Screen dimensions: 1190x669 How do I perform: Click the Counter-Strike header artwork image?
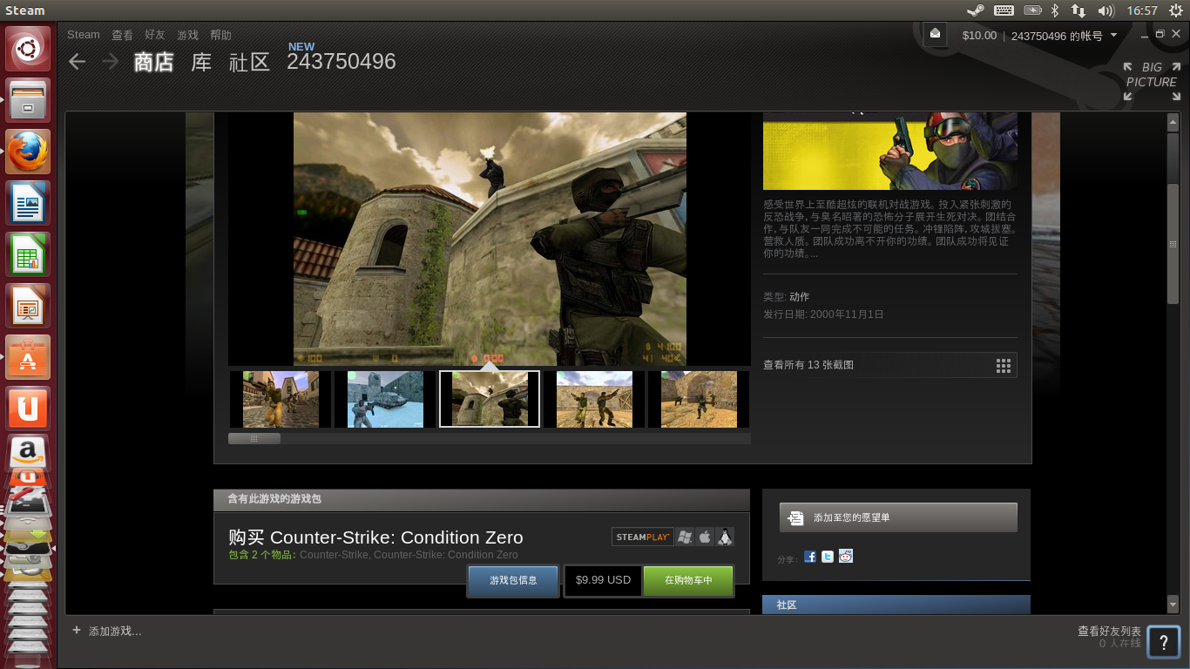click(x=889, y=151)
